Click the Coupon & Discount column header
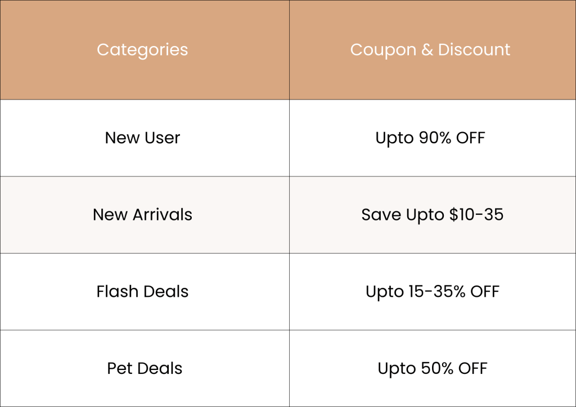The image size is (576, 407). pyautogui.click(x=430, y=49)
